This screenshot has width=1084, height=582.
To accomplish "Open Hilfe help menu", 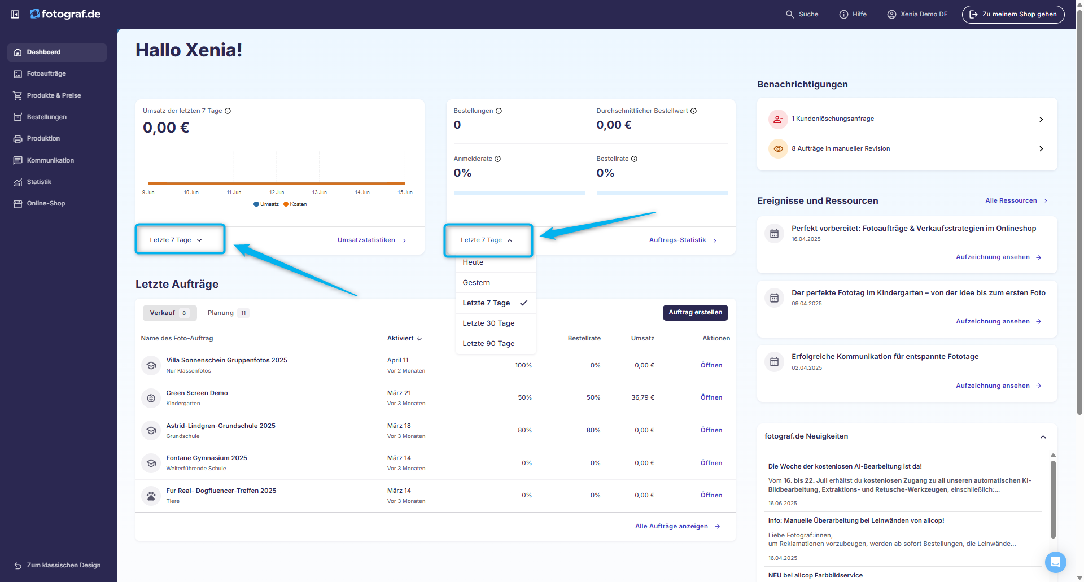I will (x=853, y=14).
